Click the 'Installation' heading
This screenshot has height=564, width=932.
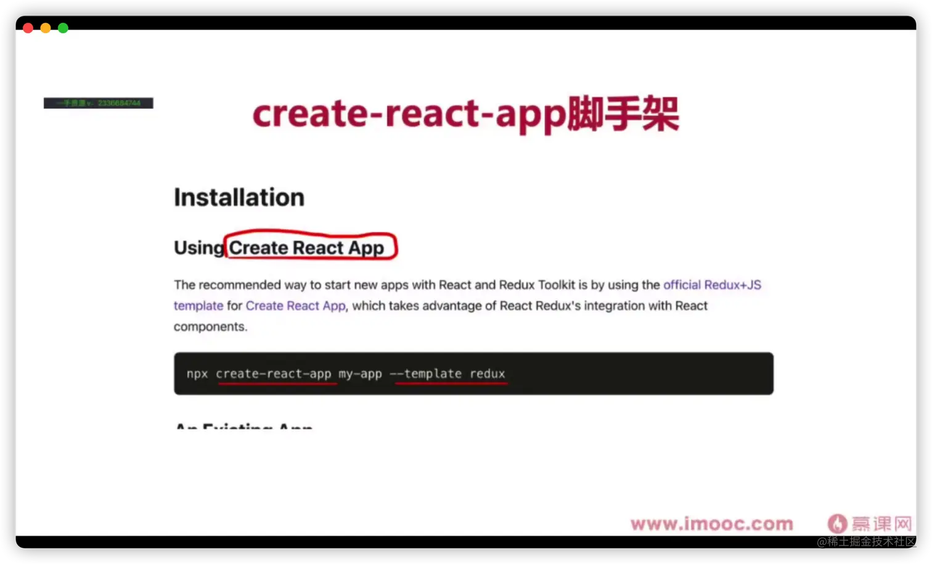tap(239, 197)
